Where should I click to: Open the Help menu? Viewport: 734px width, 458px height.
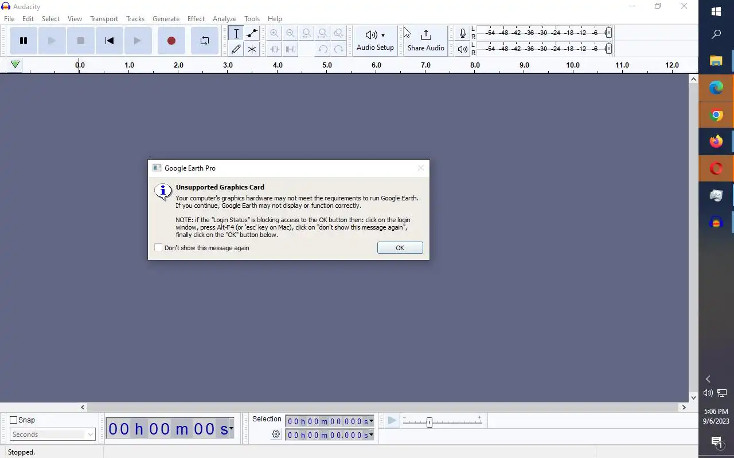click(x=275, y=19)
